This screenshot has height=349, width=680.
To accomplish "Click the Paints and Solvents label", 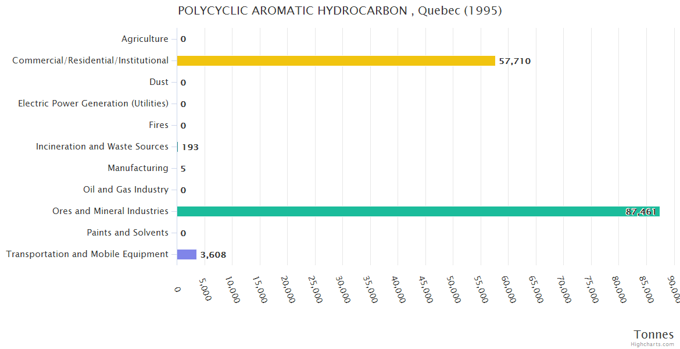I will pyautogui.click(x=127, y=233).
